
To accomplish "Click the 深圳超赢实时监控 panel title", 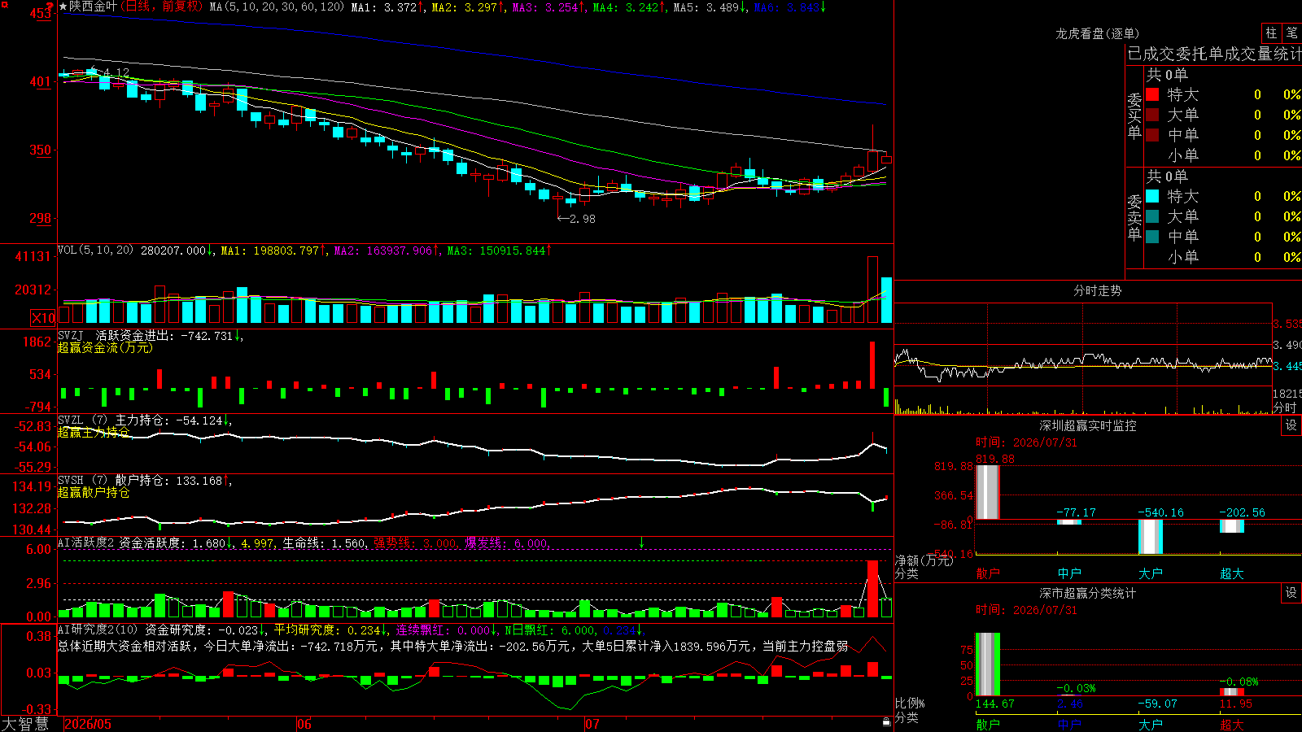I will (x=1087, y=425).
